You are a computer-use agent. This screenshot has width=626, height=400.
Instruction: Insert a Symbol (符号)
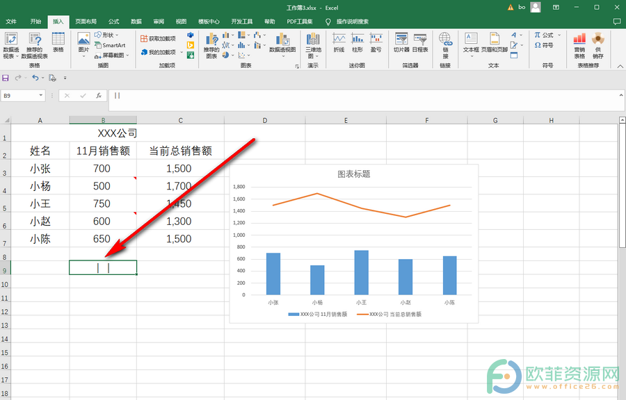[544, 45]
